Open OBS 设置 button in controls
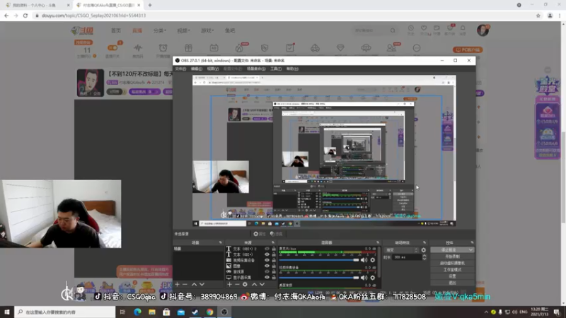This screenshot has height=318, width=566. [452, 276]
